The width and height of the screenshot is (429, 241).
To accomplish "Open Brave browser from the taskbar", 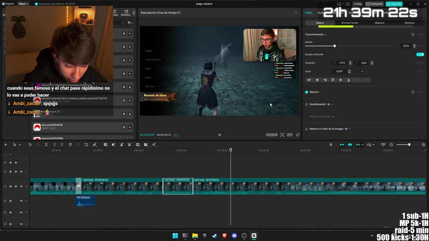I will (x=225, y=236).
